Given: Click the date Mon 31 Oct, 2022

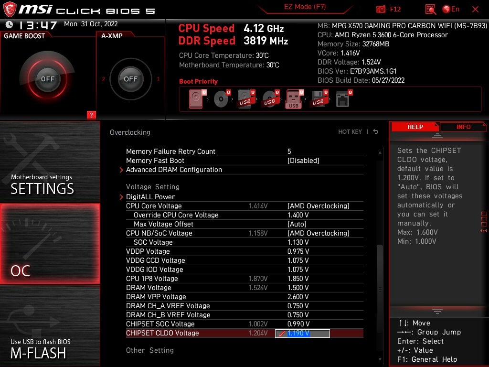Looking at the screenshot, I should click(x=91, y=24).
